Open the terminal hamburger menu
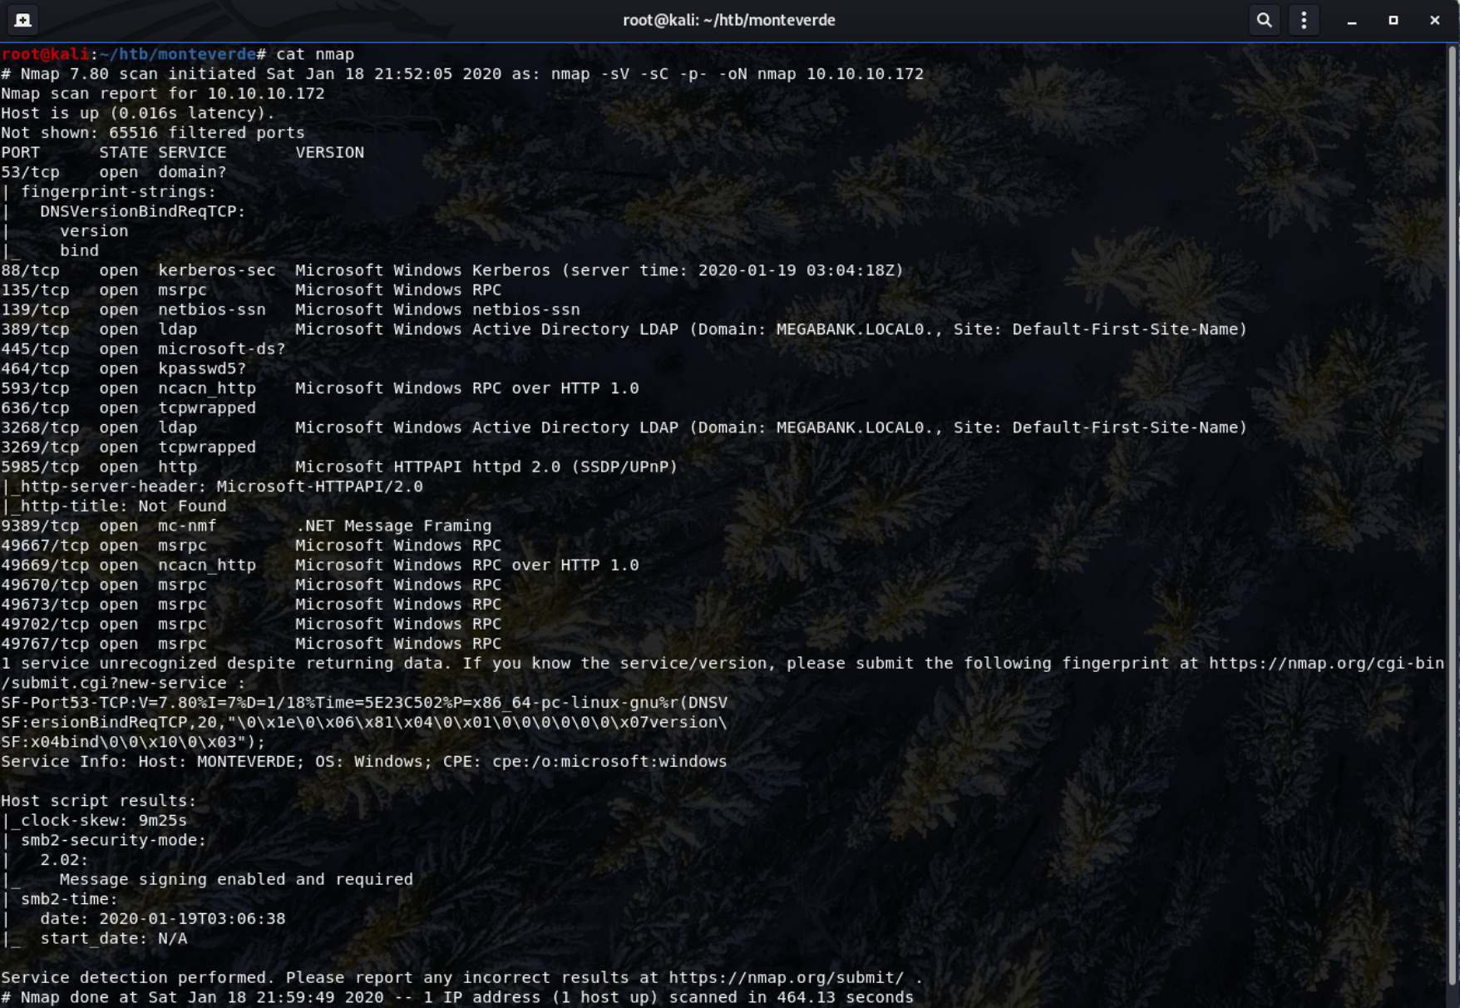1460x1008 pixels. 1304,20
